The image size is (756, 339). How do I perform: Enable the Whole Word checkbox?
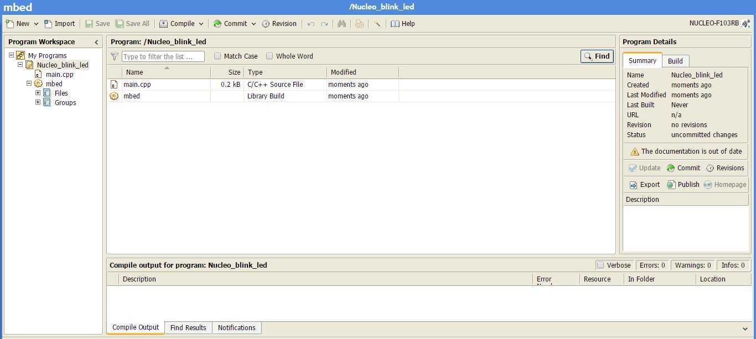[270, 56]
